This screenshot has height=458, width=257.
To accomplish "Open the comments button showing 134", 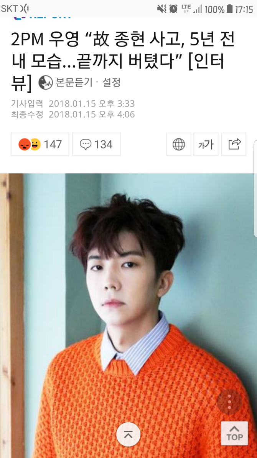I will [x=96, y=144].
